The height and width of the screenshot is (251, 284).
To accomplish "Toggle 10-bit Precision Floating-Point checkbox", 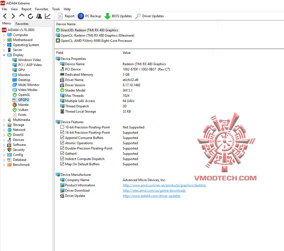I will click(x=62, y=127).
